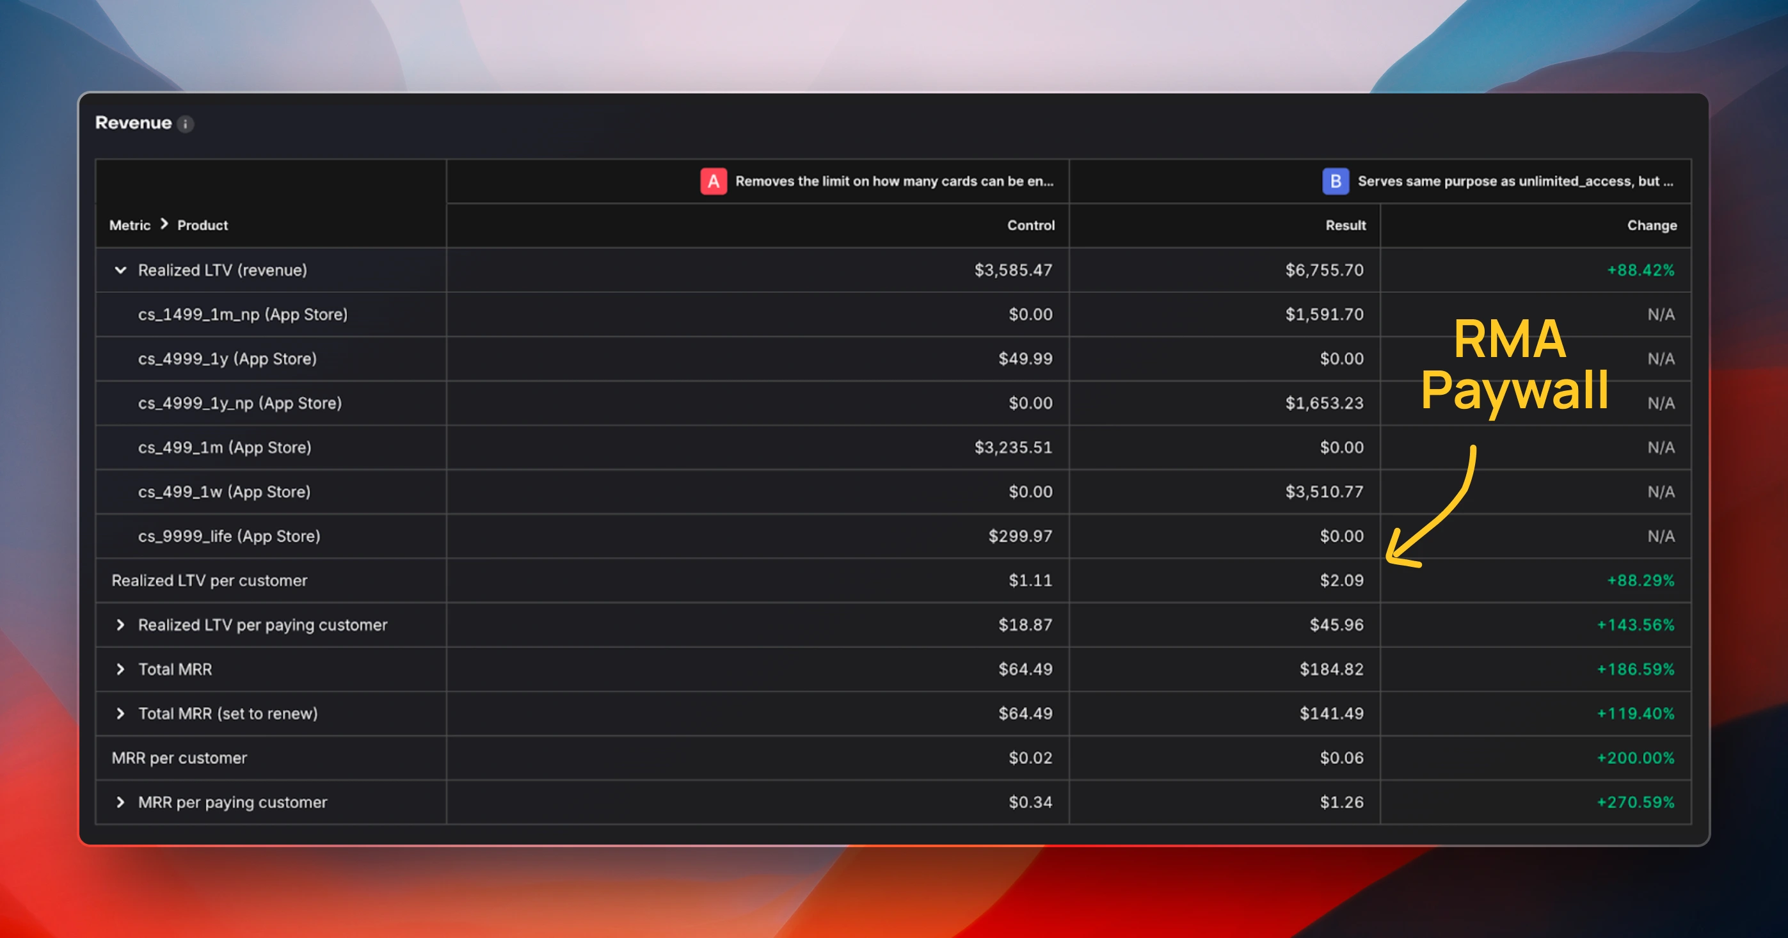
Task: Click the red variant A badge
Action: coord(713,181)
